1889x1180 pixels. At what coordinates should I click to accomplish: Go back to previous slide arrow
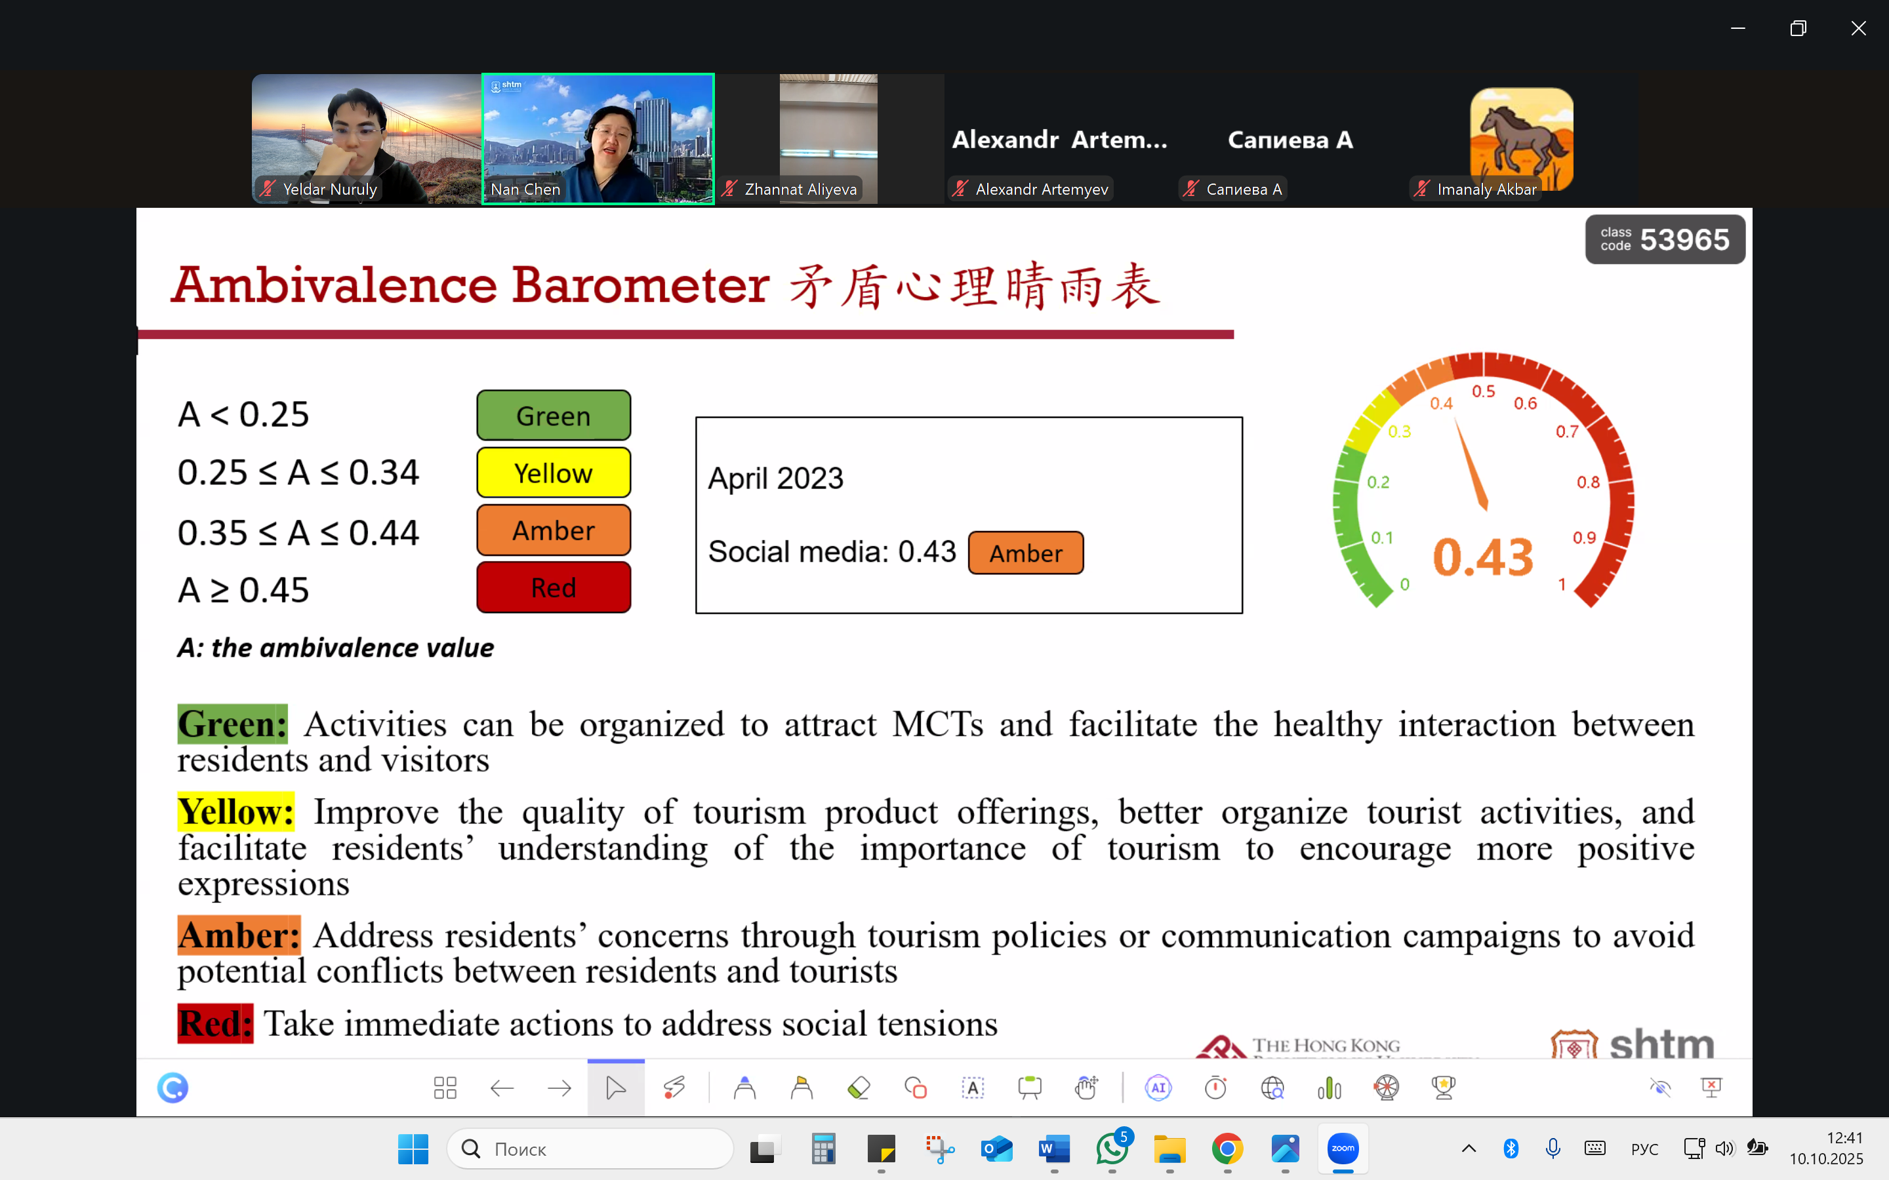(502, 1087)
